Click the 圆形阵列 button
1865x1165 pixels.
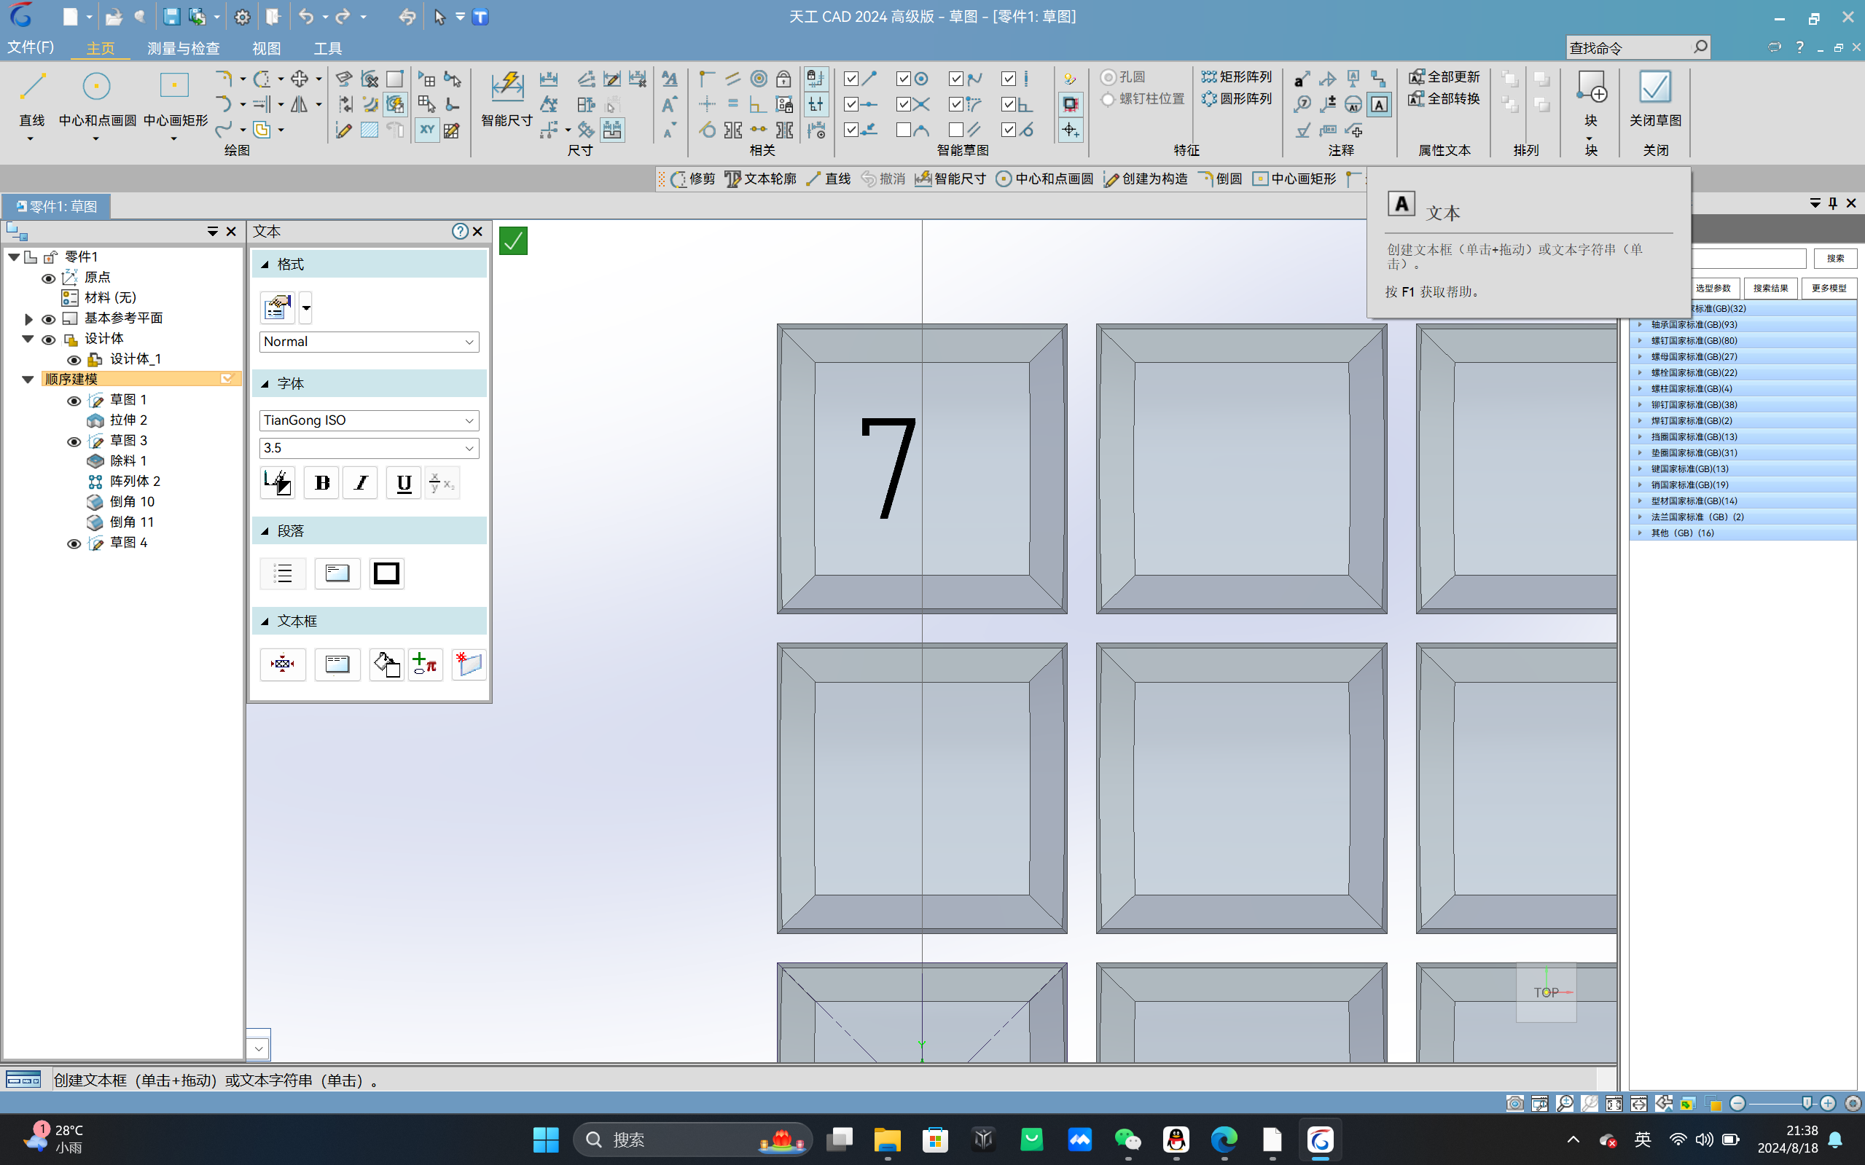[1237, 98]
